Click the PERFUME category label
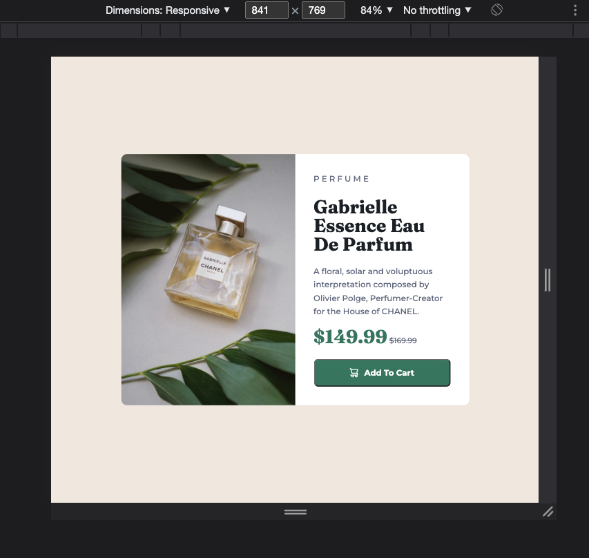589x558 pixels. pos(342,179)
